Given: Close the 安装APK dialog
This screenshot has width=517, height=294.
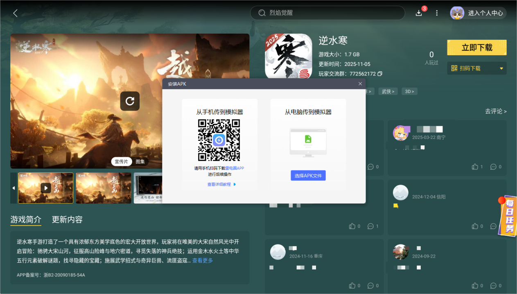Looking at the screenshot, I should [x=360, y=84].
